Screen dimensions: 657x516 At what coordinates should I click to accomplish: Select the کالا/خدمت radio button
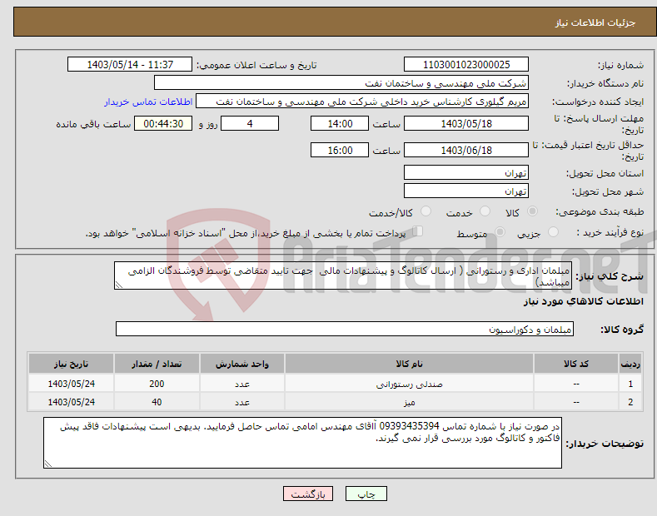tap(426, 211)
